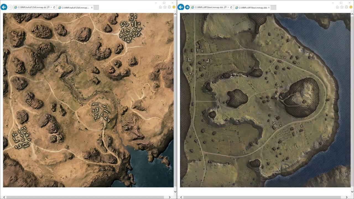Click the vertical scrollbar down arrow in the right window
Viewport: 354px width, 199px height.
coord(352,191)
